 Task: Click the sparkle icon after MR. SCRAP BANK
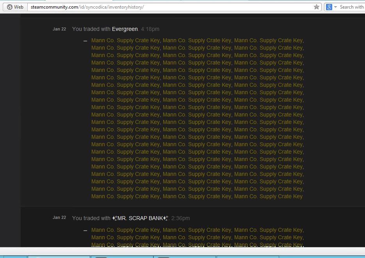[166, 218]
